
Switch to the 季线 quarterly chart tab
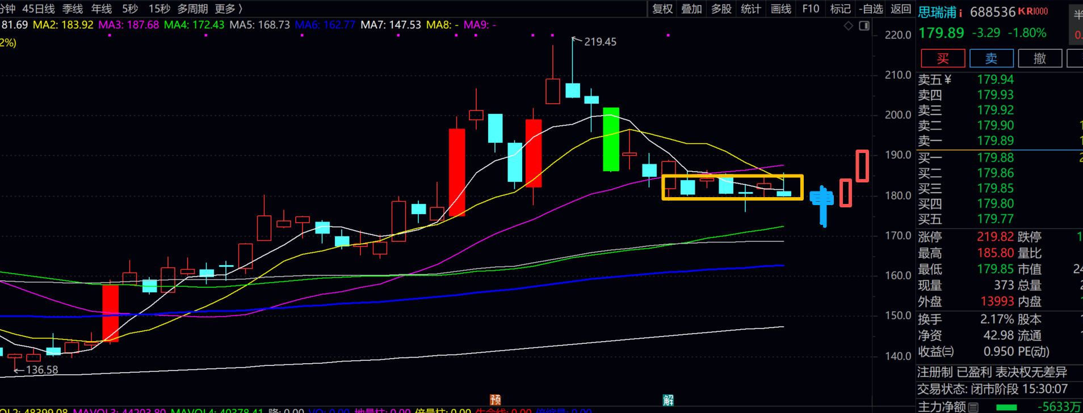[x=72, y=8]
